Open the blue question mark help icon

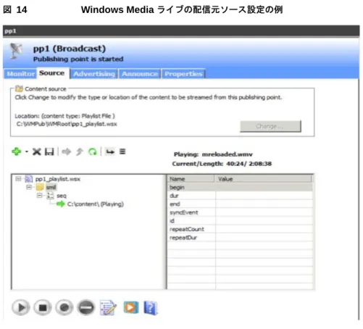(x=151, y=308)
